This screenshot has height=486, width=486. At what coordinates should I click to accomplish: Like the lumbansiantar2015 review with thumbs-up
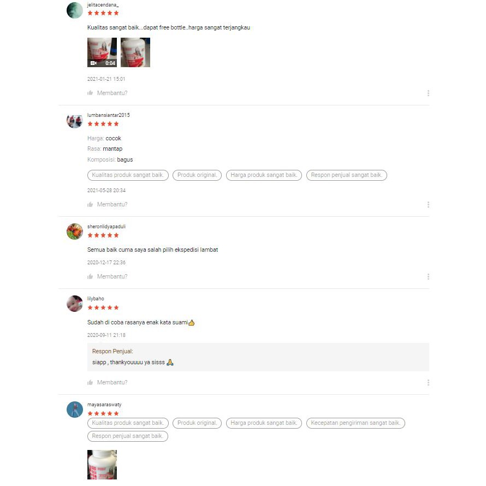90,205
